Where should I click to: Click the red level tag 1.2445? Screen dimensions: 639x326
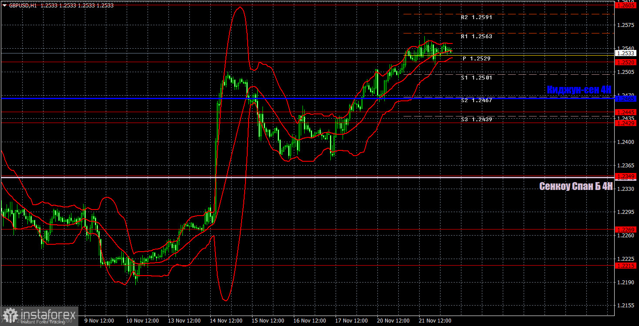coord(626,112)
